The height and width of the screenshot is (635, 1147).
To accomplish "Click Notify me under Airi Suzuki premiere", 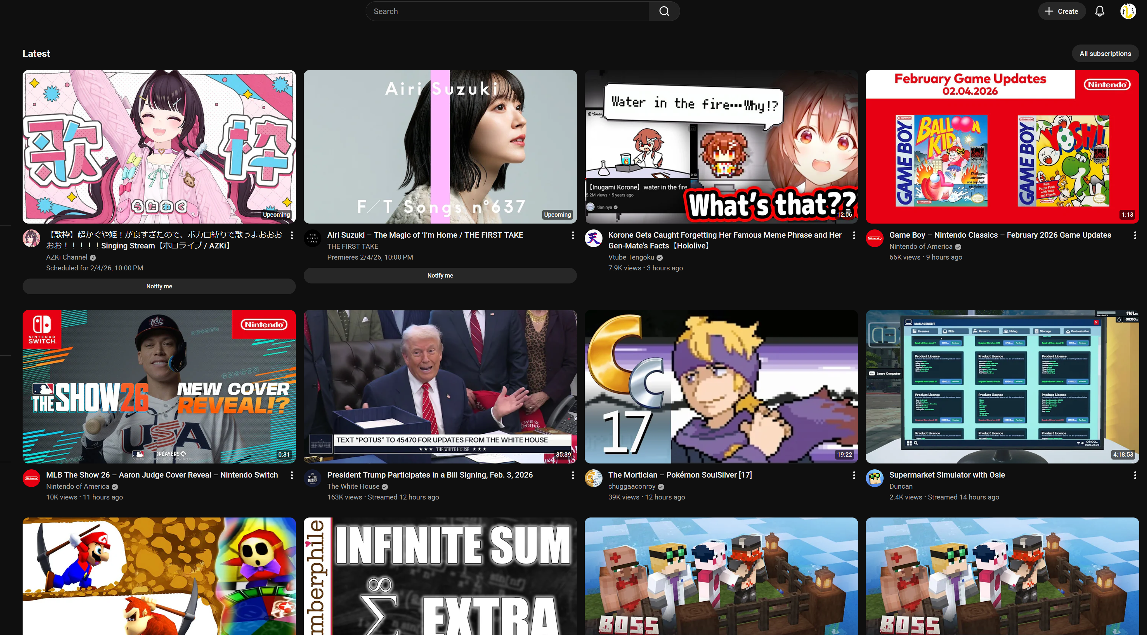I will coord(440,276).
